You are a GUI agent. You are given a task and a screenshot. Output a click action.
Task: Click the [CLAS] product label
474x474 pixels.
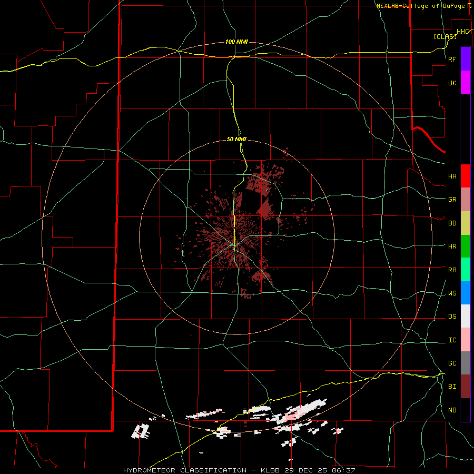(445, 36)
